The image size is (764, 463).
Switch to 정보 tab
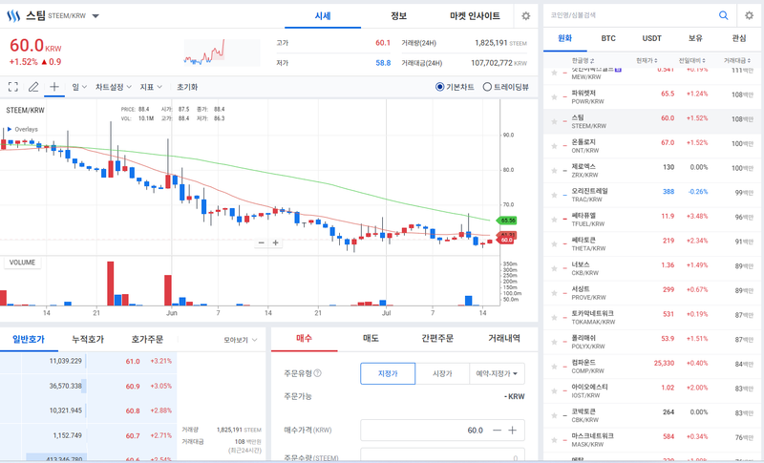click(398, 16)
